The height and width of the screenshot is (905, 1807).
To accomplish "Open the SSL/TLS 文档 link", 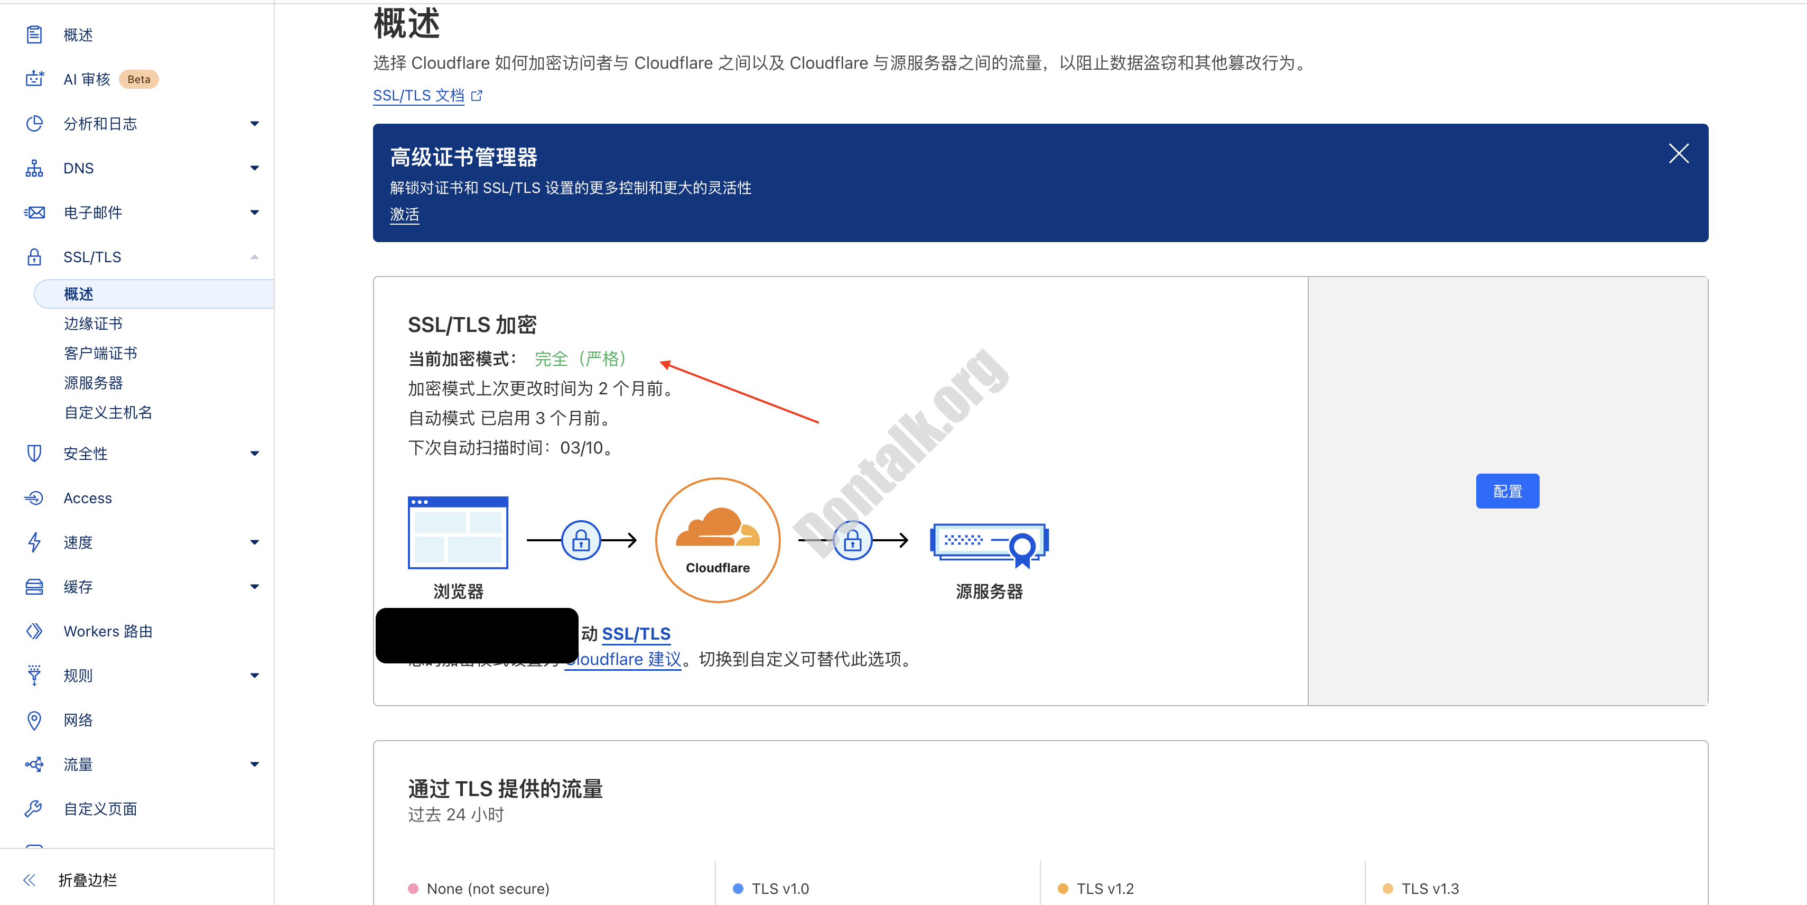I will click(419, 95).
